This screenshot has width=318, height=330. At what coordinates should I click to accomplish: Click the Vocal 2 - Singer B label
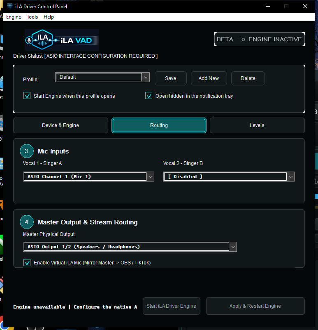click(x=183, y=163)
